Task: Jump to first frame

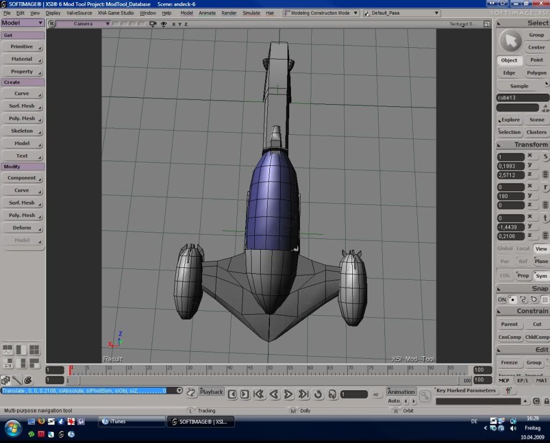Action: point(259,394)
